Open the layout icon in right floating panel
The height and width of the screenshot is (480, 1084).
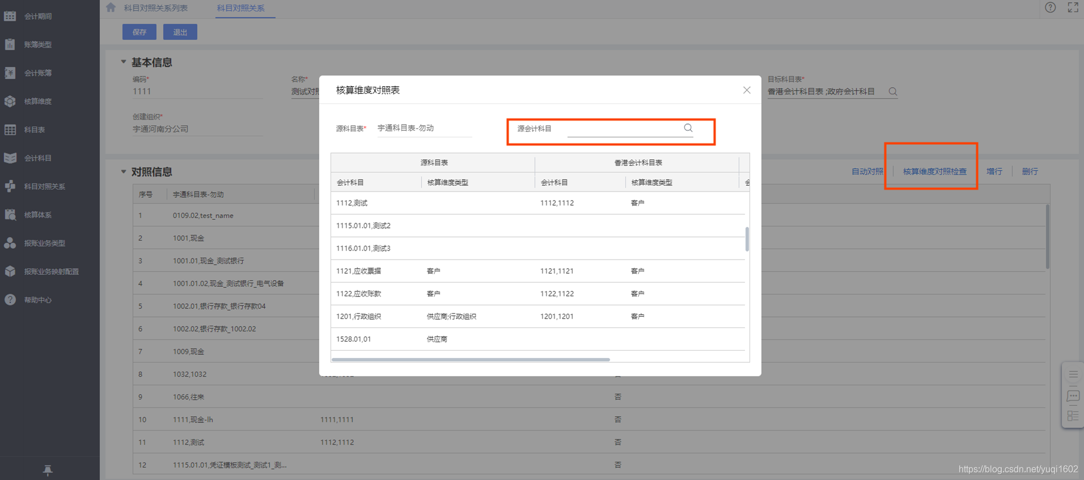(1073, 416)
